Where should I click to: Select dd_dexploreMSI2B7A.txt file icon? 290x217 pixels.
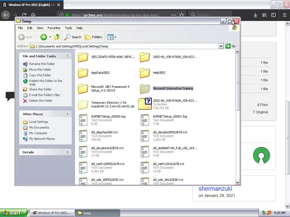coord(145,136)
